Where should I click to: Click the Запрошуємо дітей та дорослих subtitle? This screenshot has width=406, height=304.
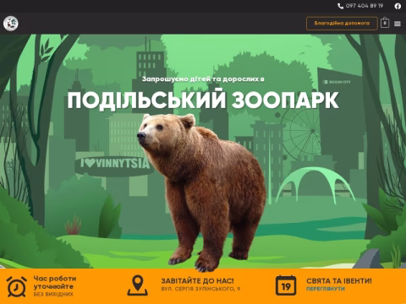click(203, 79)
